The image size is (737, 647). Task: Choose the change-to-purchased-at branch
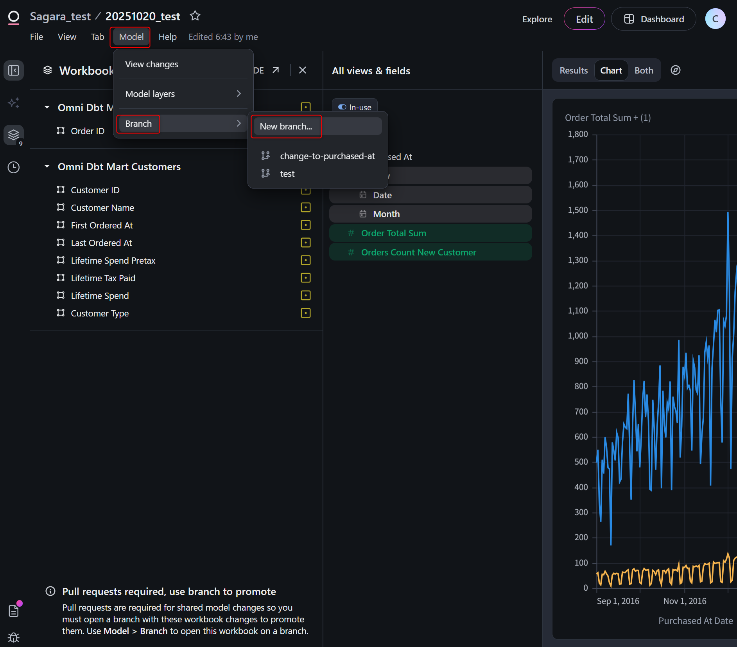tap(327, 156)
